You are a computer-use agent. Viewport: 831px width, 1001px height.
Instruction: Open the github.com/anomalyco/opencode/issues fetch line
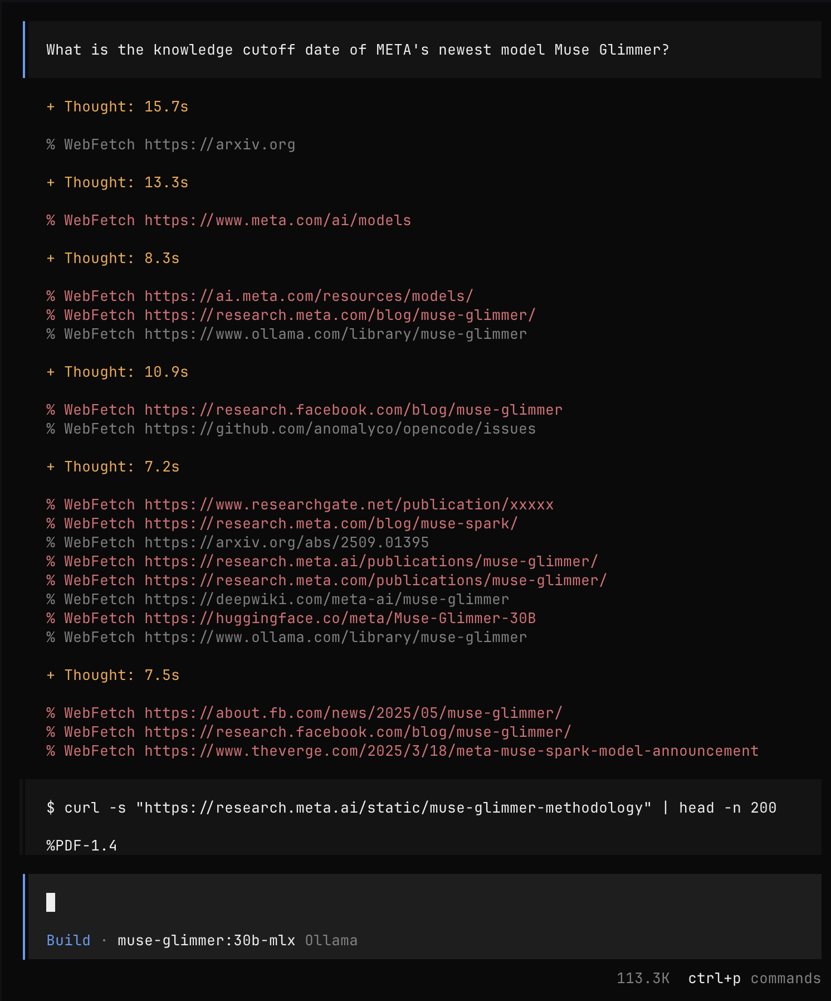(x=291, y=429)
